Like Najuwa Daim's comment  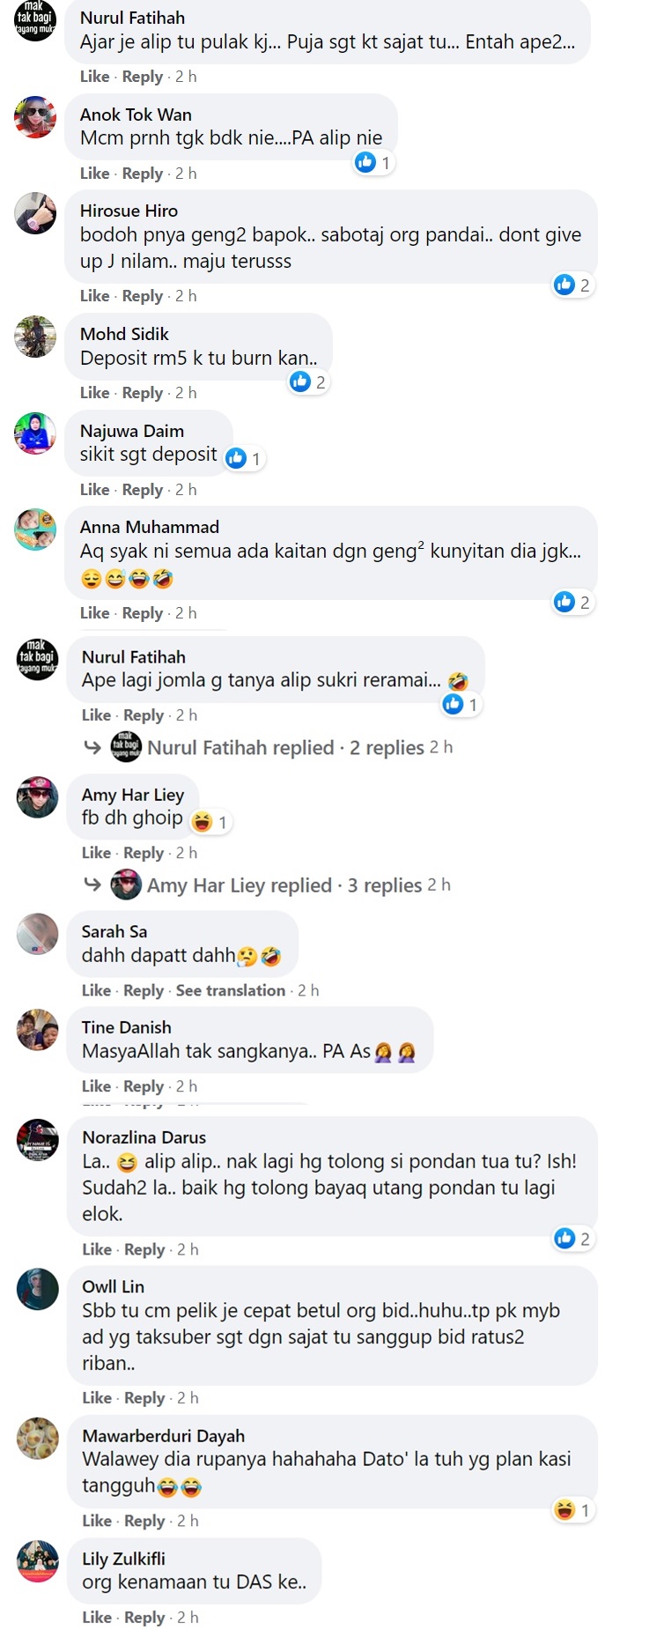point(95,489)
